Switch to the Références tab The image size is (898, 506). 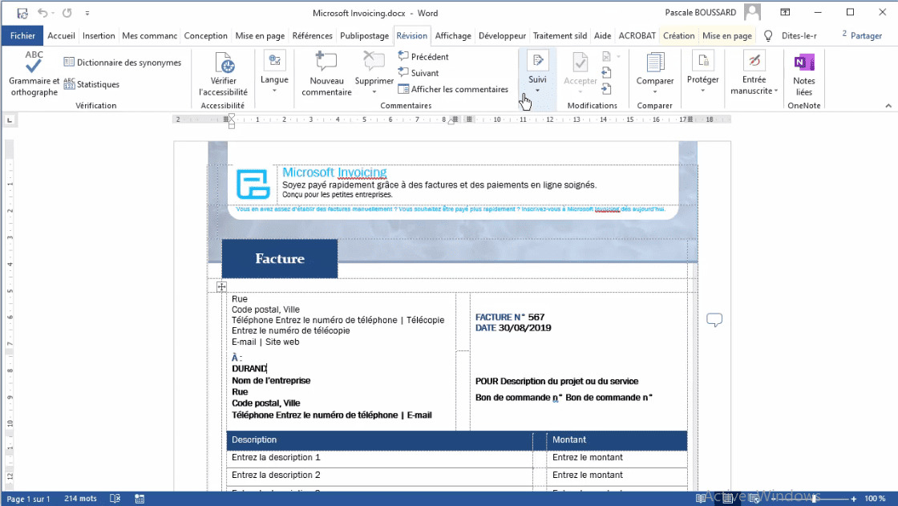[x=312, y=35]
